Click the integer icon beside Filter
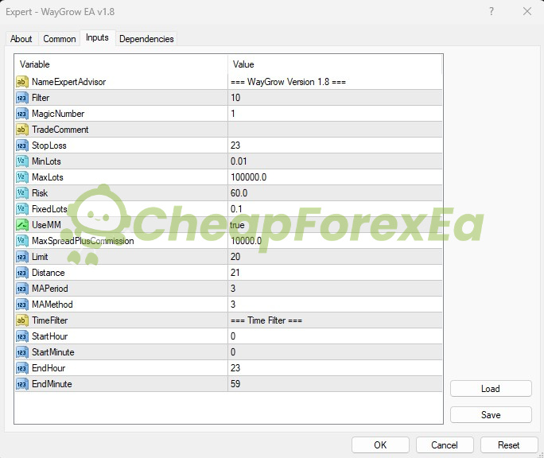544x458 pixels. 21,98
